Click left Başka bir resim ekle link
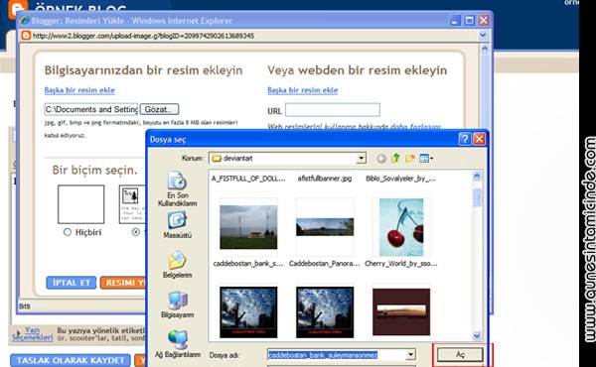Image resolution: width=596 pixels, height=367 pixels. coord(79,90)
